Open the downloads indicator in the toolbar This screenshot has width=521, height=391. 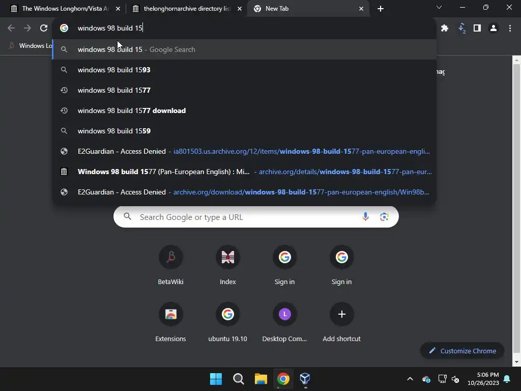pos(461,29)
